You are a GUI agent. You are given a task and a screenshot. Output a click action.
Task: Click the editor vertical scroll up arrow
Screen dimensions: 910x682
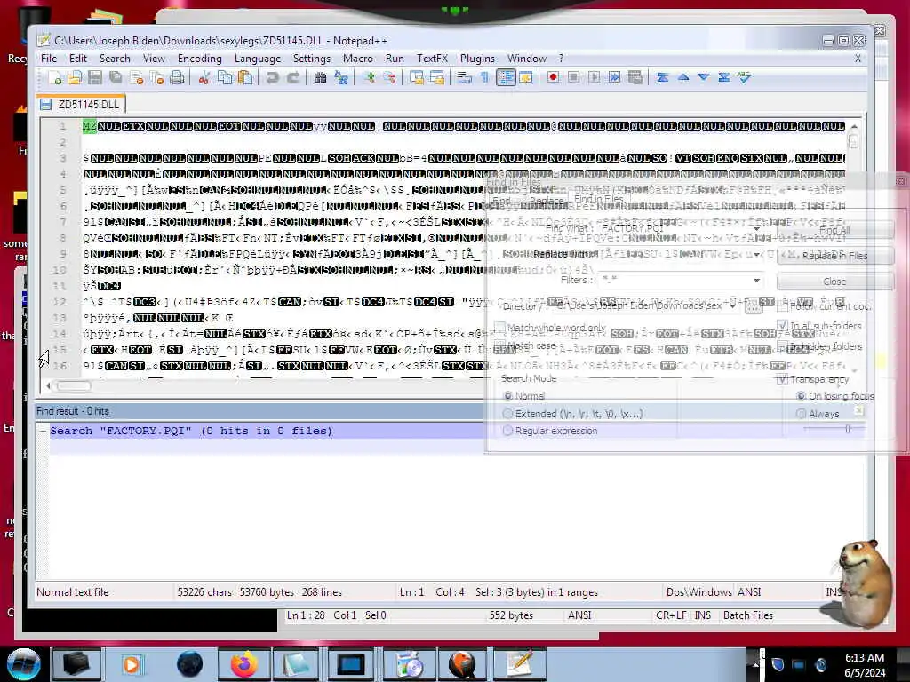click(854, 126)
